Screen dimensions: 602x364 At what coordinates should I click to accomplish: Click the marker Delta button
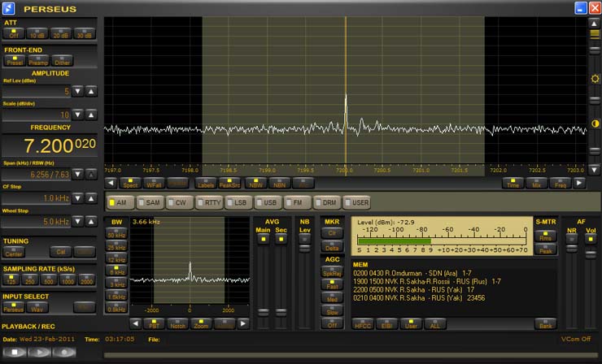click(332, 246)
